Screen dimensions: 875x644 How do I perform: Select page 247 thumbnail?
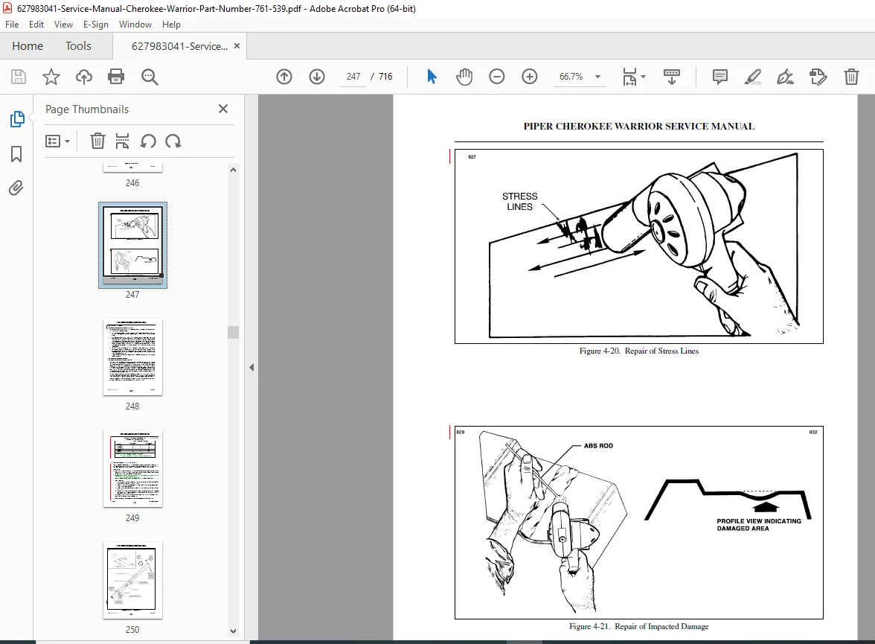tap(132, 245)
